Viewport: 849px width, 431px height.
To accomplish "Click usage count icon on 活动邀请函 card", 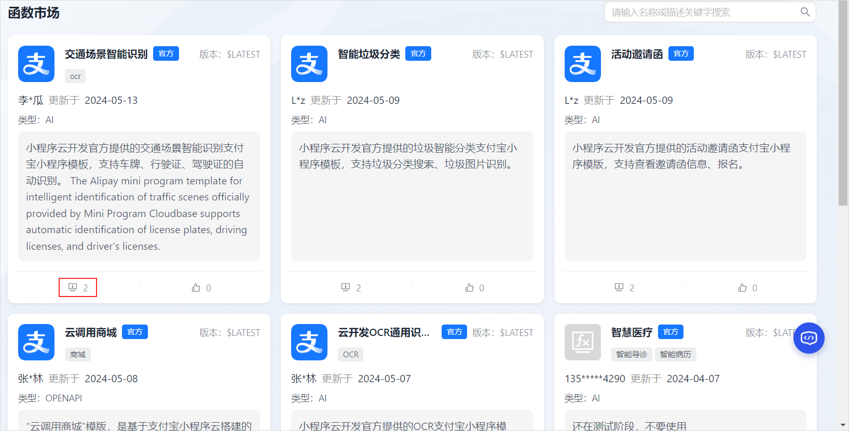I will (x=619, y=287).
